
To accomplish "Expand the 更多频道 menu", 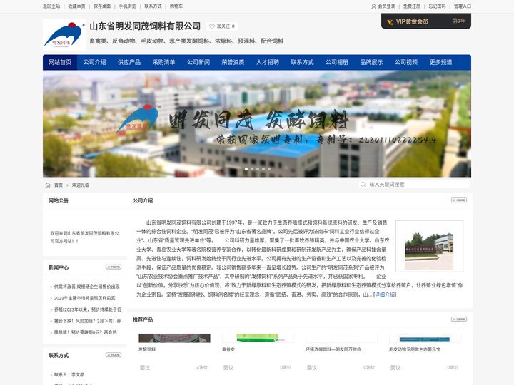I will coord(441,62).
